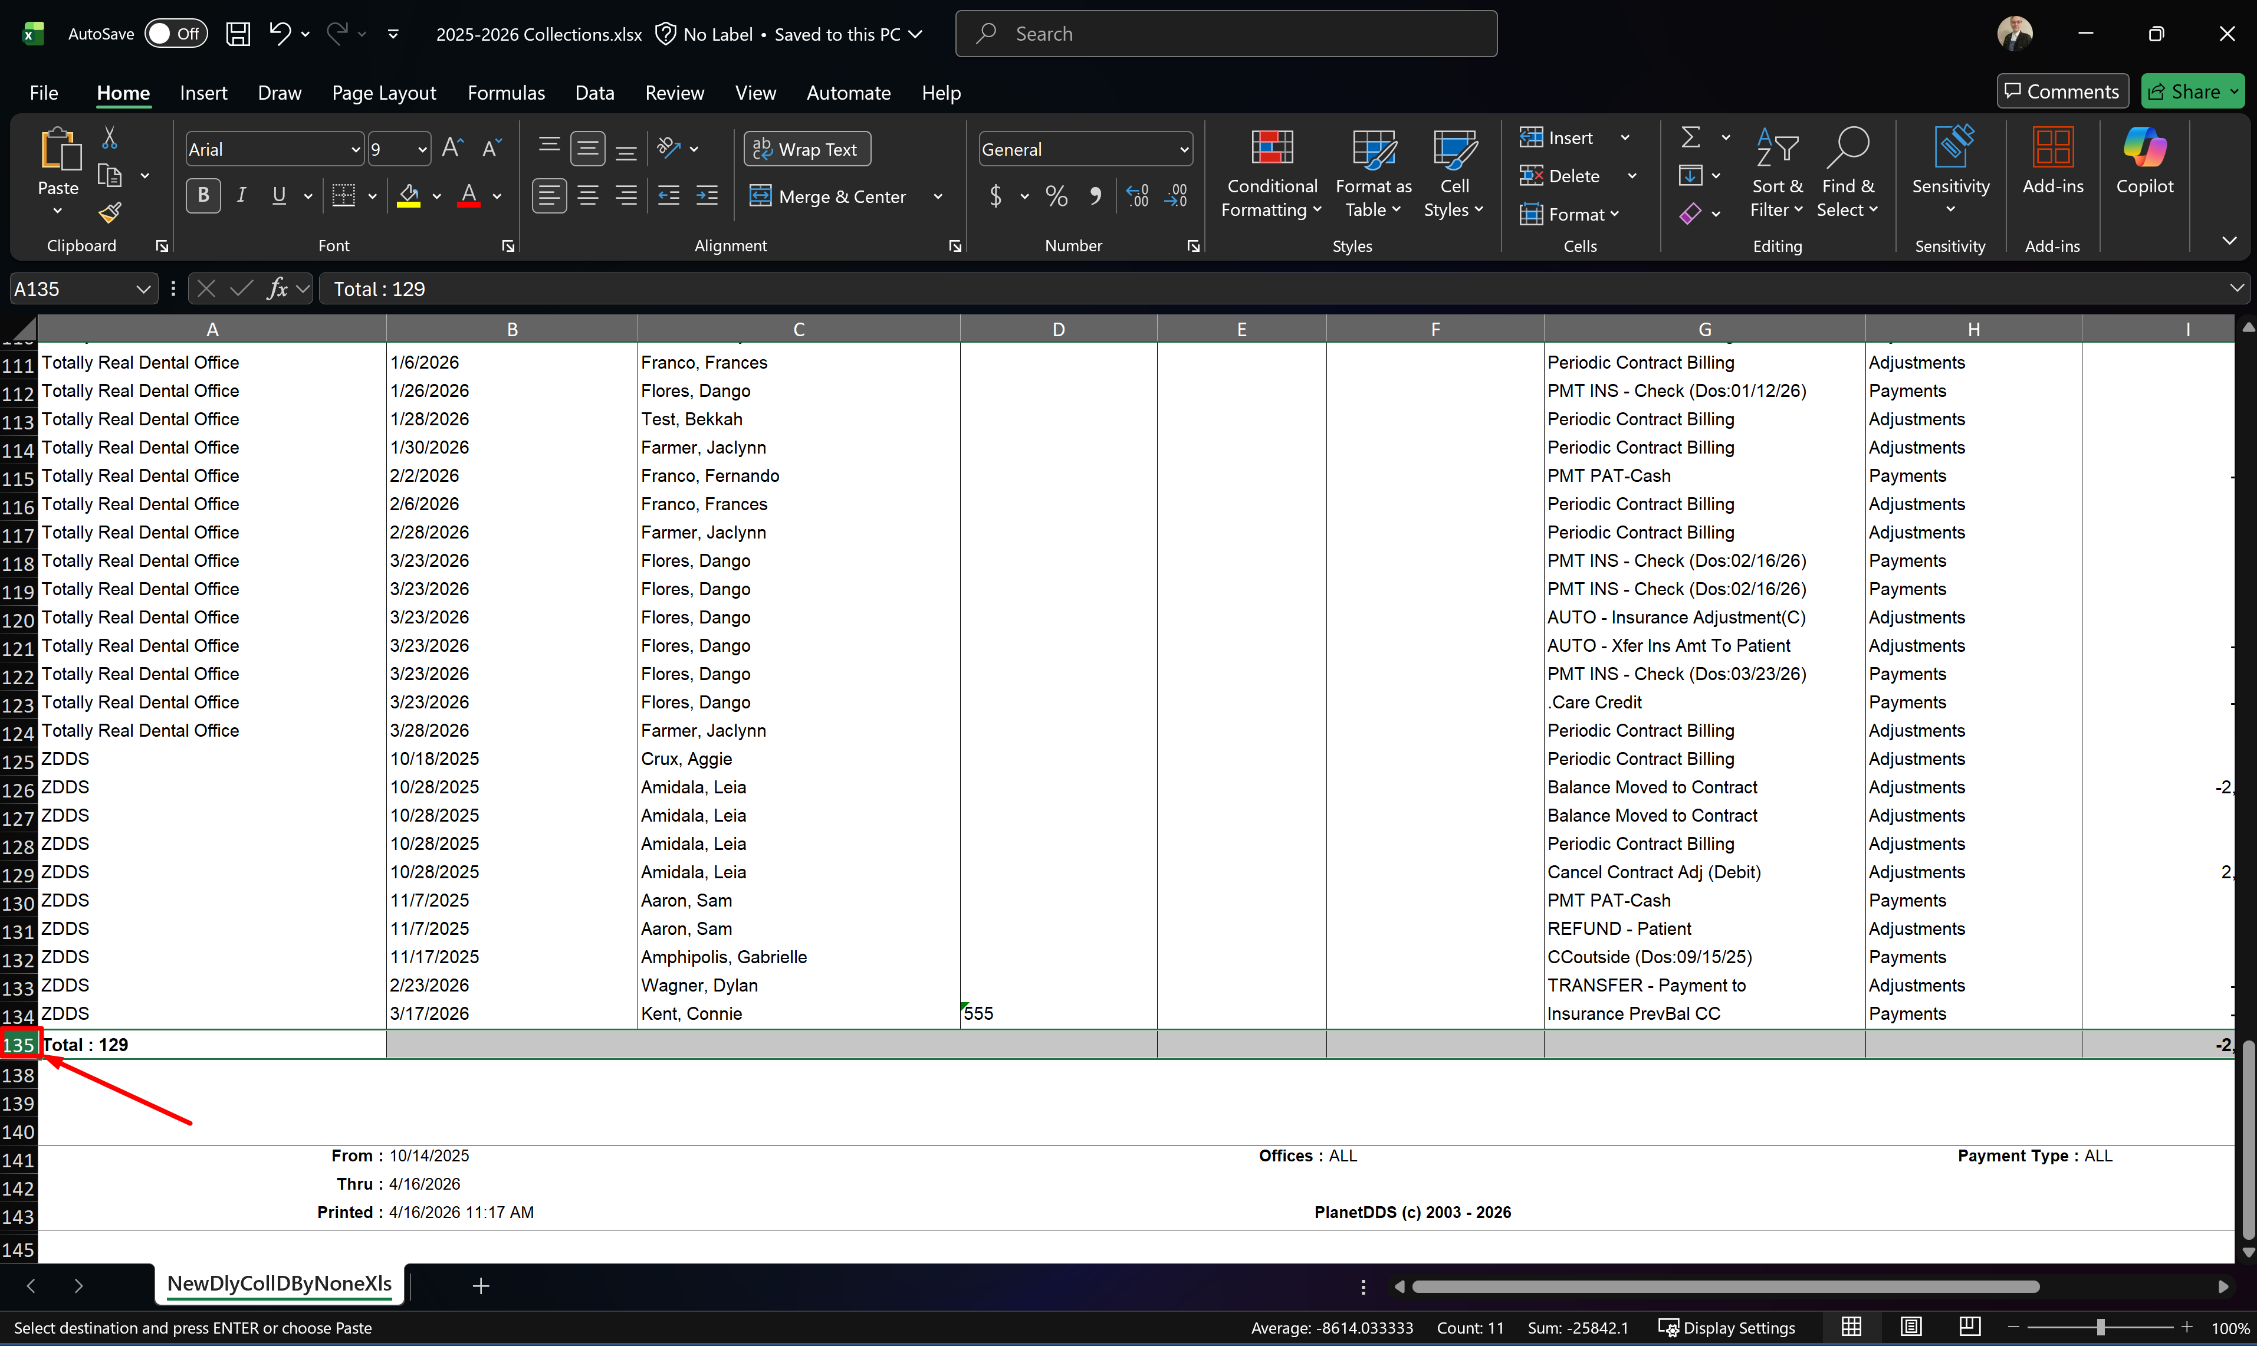Select the NewDlyCollDByNoneXls sheet tab
The height and width of the screenshot is (1346, 2257).
point(280,1283)
